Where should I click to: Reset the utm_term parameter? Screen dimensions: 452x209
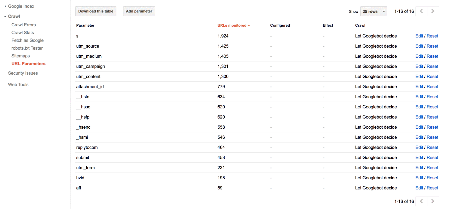click(x=432, y=167)
